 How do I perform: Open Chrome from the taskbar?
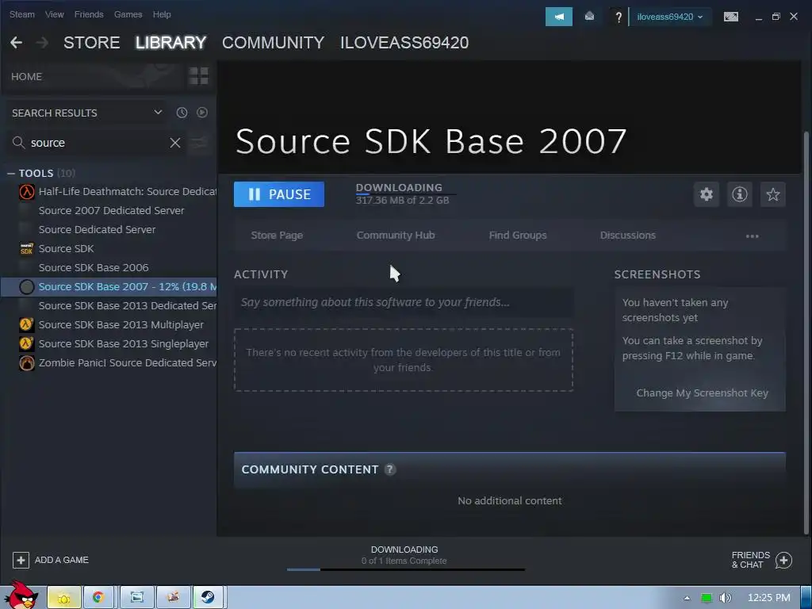click(x=98, y=597)
